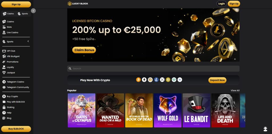Select the Ethereum coin icon
The image size is (272, 134).
tap(144, 80)
